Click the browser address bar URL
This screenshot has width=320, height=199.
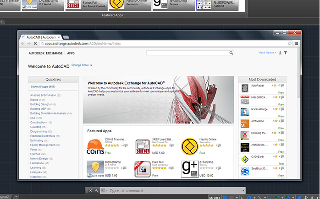[x=83, y=43]
